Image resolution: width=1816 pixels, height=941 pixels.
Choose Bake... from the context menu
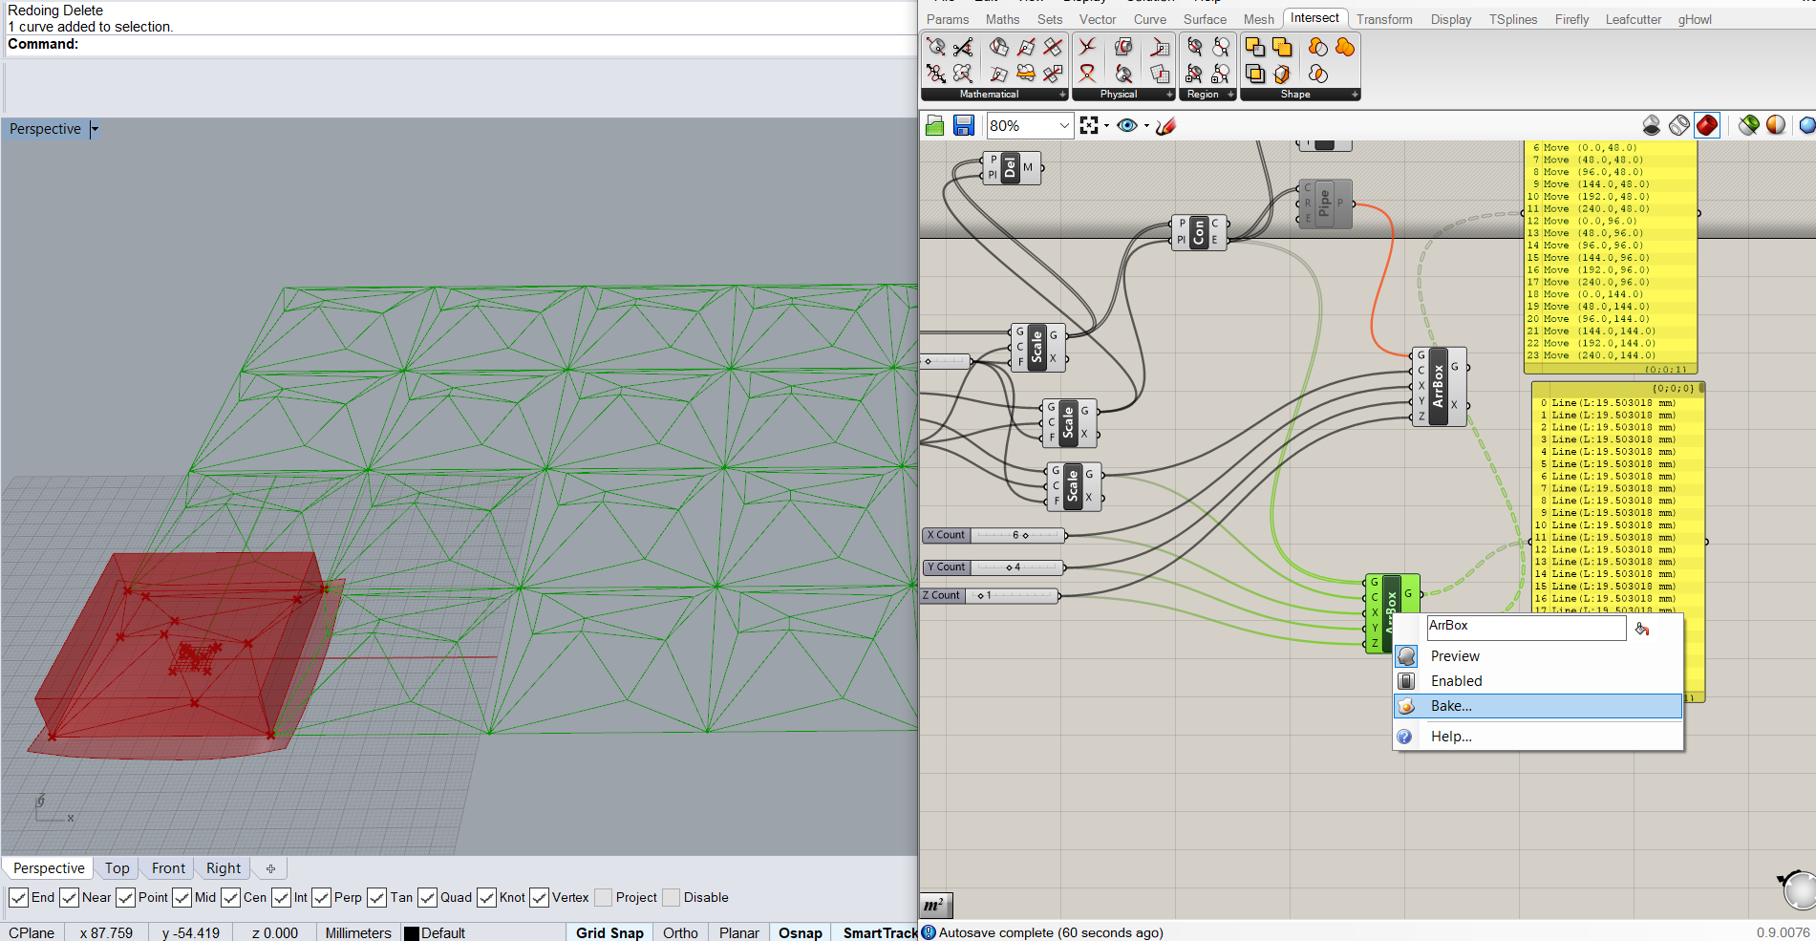pyautogui.click(x=1538, y=706)
